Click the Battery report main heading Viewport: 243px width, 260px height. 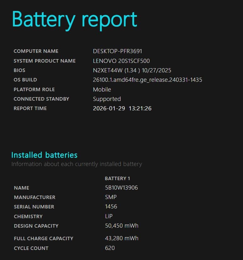click(x=74, y=19)
